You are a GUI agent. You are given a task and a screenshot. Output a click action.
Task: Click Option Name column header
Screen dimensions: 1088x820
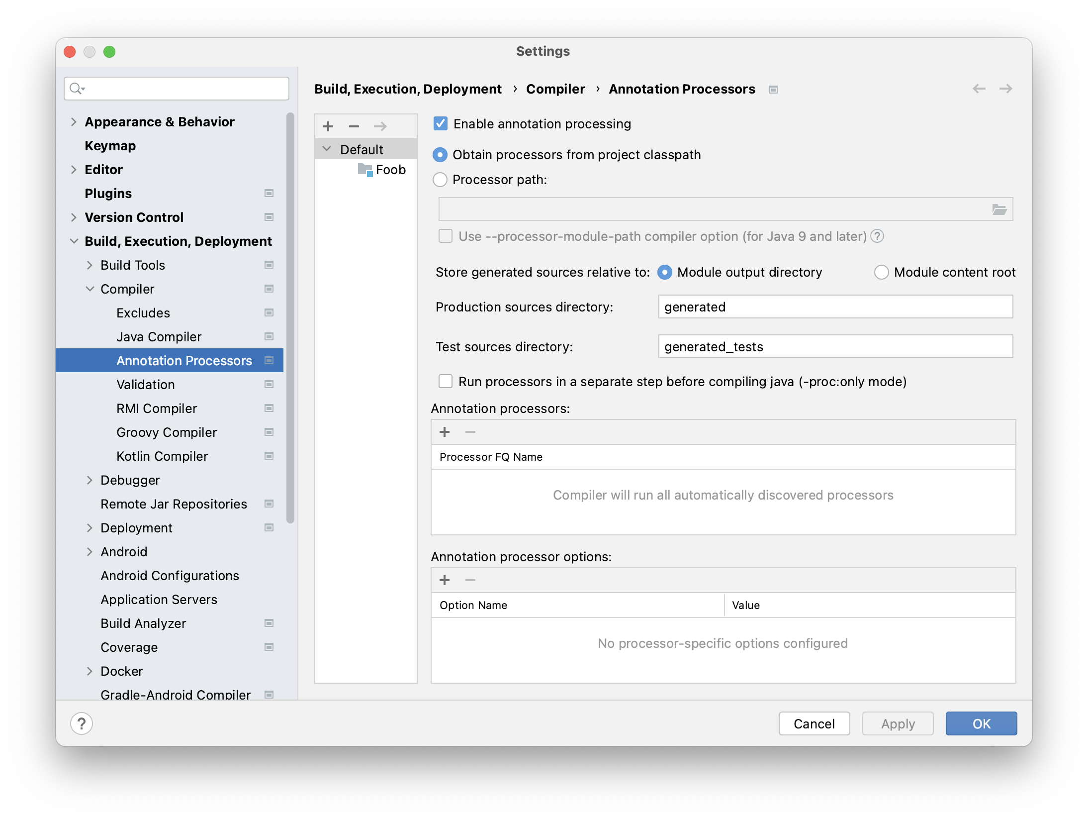click(578, 605)
